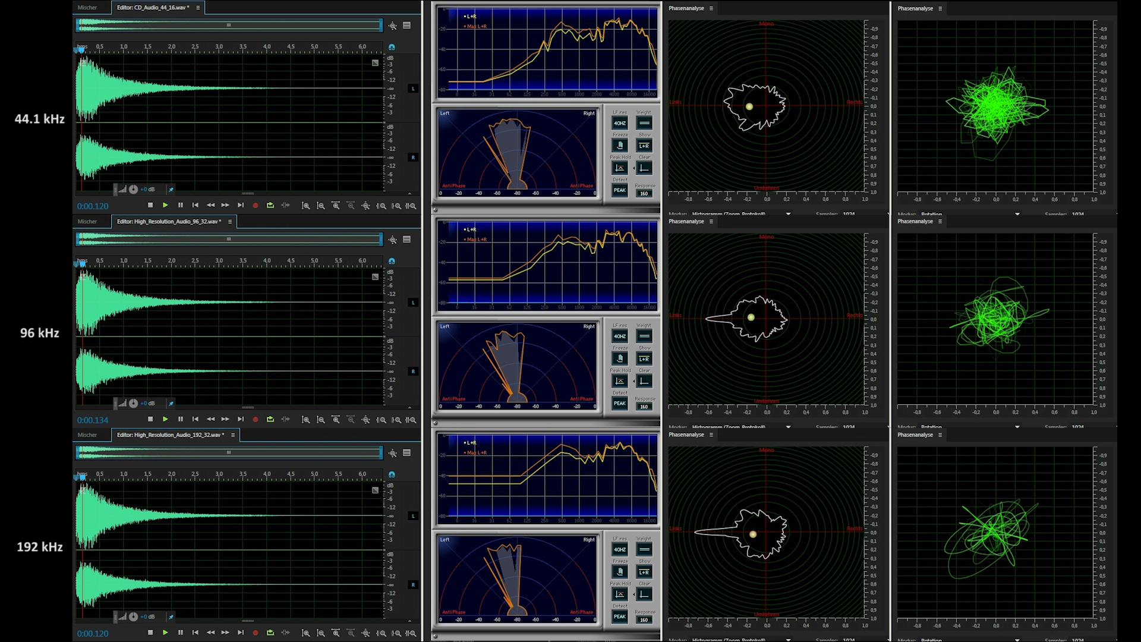Select Editor: High_Resolution_Audio_96_32.wav tab
This screenshot has width=1141, height=642.
[168, 222]
